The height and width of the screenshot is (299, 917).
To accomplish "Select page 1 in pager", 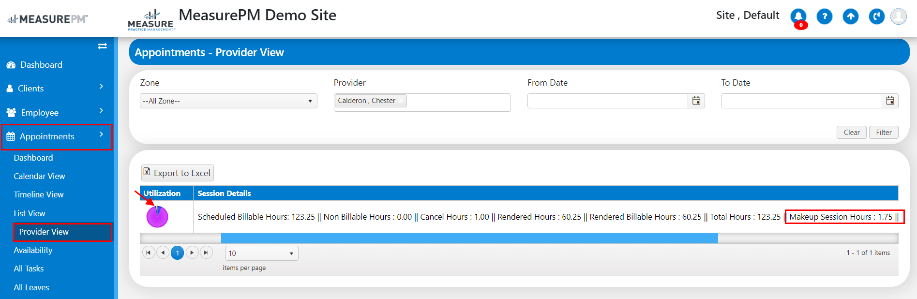I will (x=178, y=253).
